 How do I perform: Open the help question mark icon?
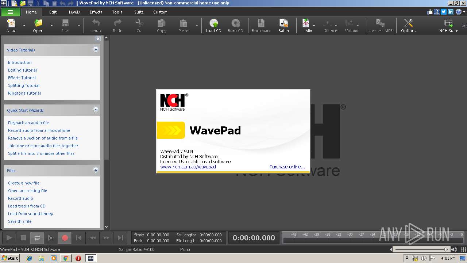tap(458, 12)
